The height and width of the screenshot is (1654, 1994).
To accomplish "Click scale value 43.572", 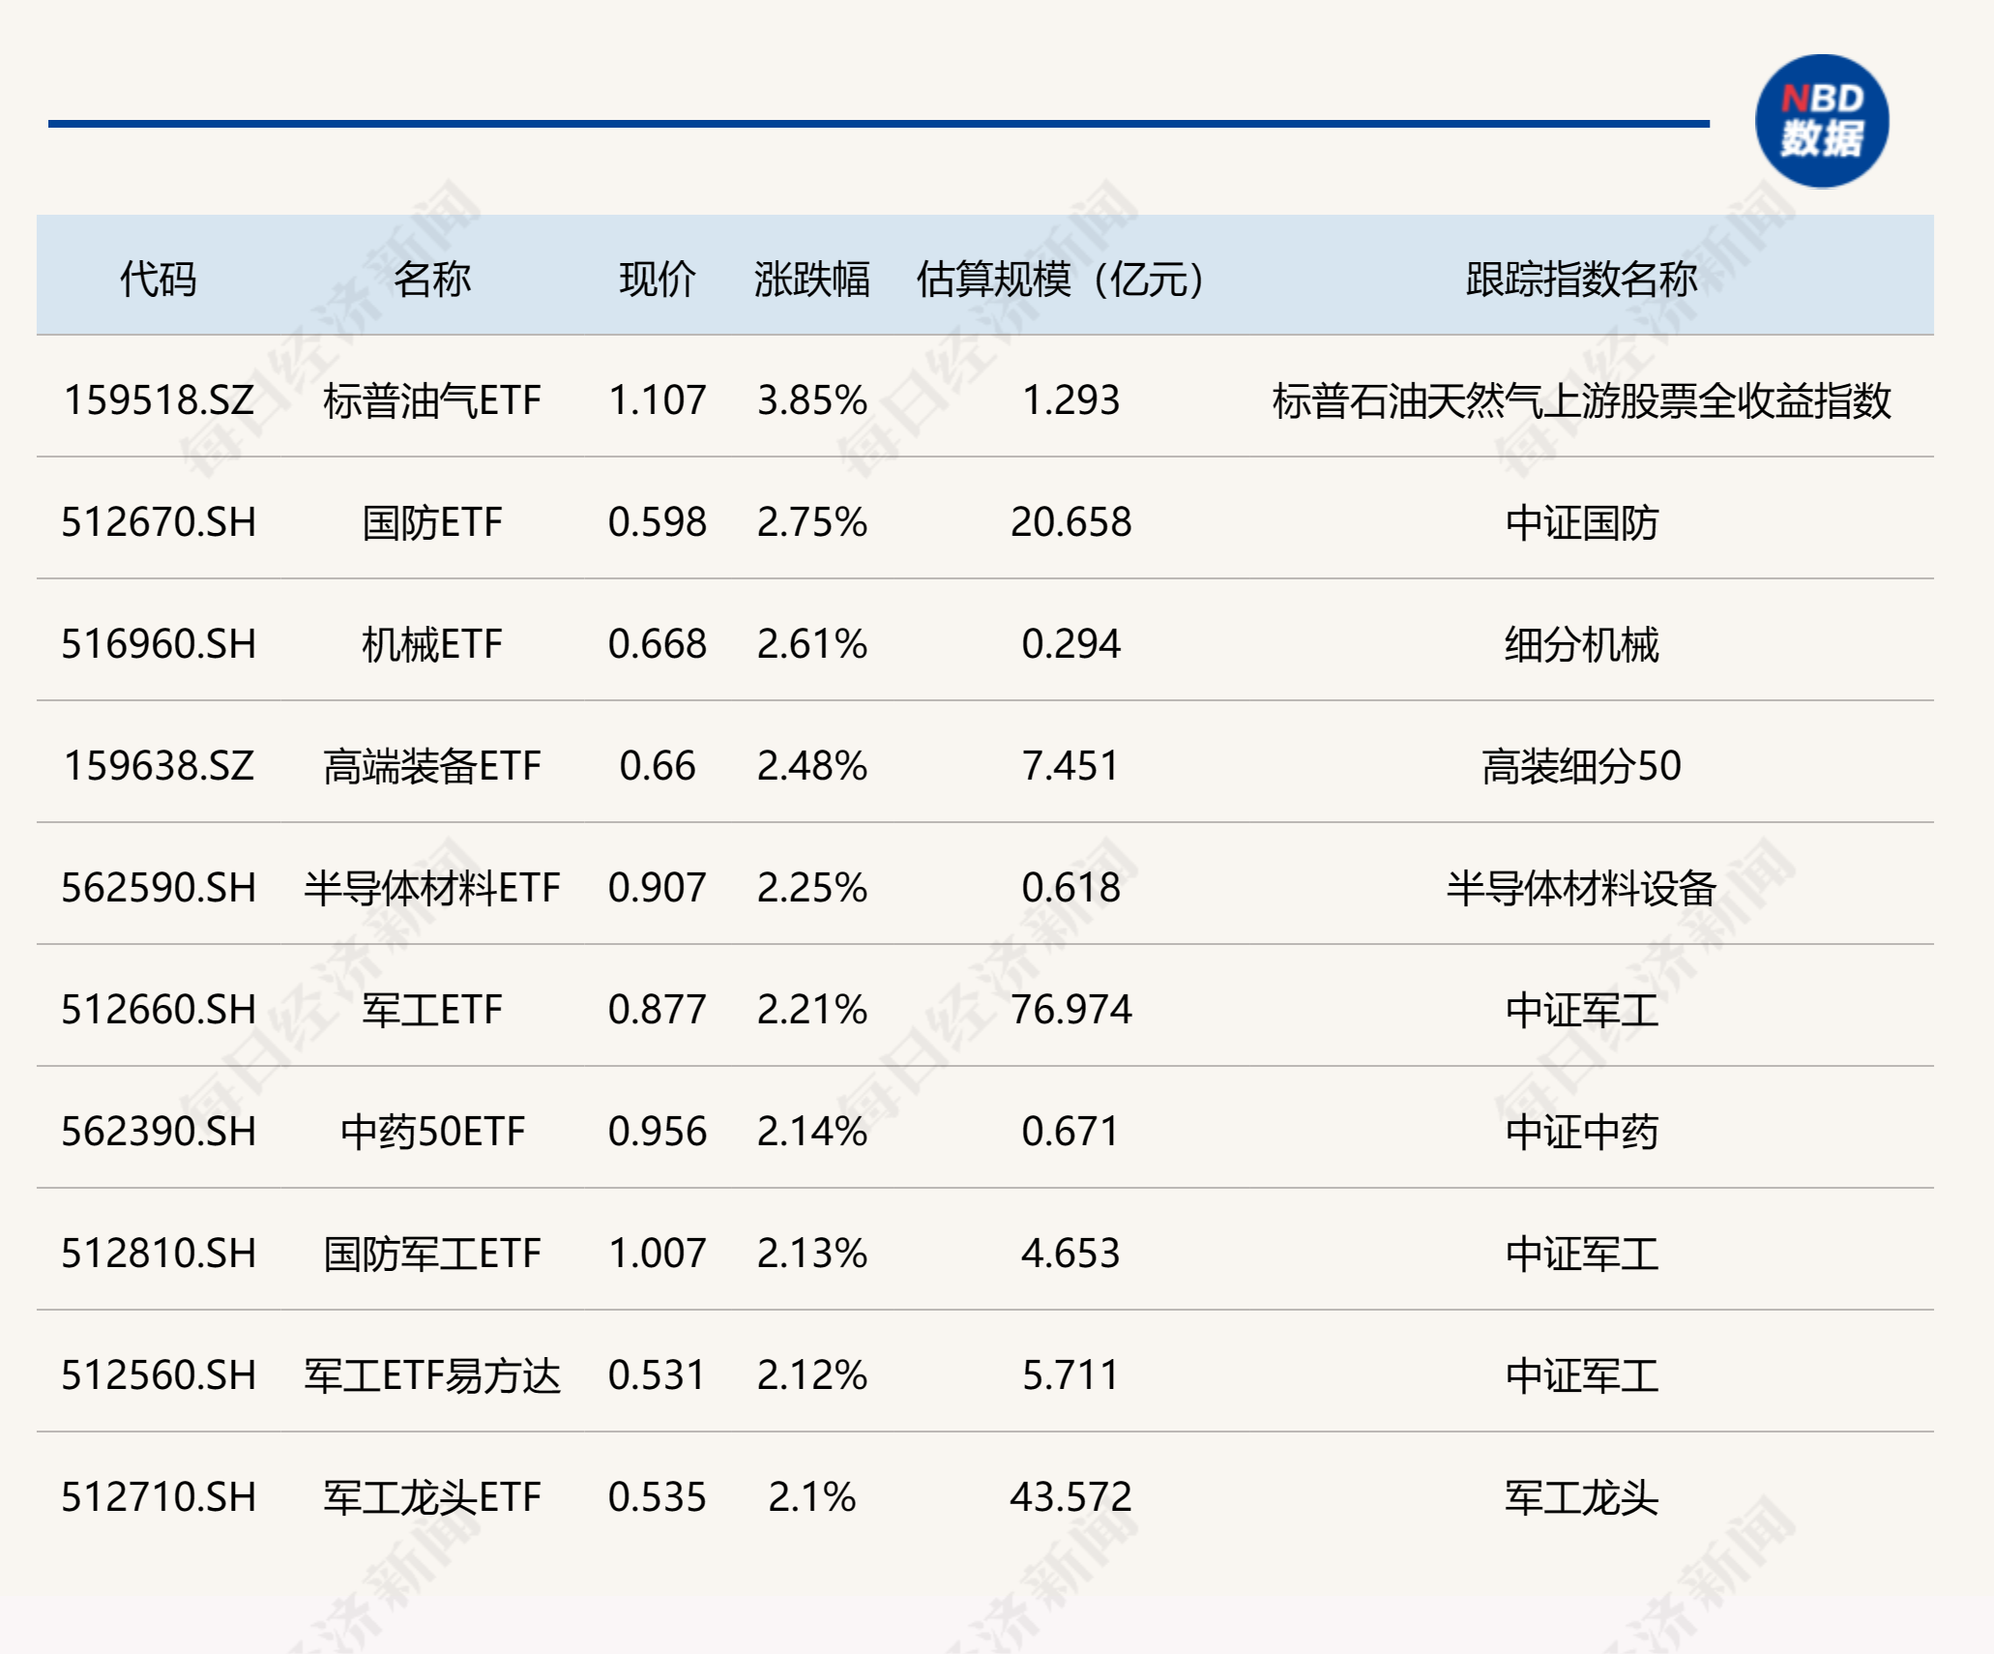I will 1071,1497.
